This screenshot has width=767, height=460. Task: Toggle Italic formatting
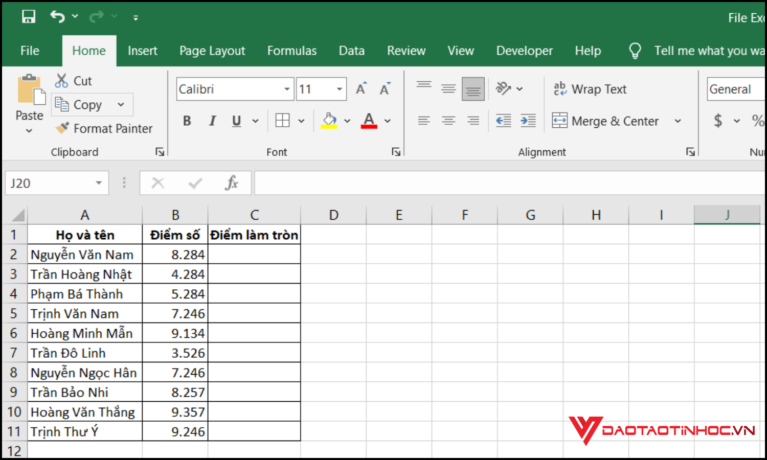[x=212, y=121]
